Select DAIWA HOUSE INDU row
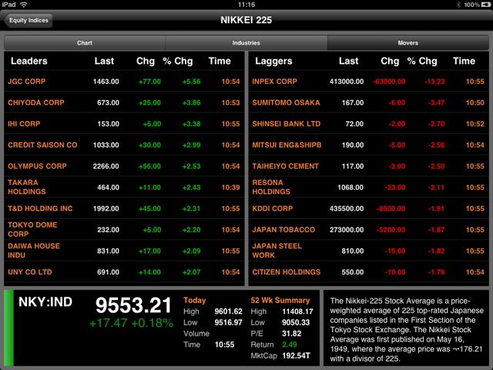Screen dimensions: 493x370 click(124, 251)
